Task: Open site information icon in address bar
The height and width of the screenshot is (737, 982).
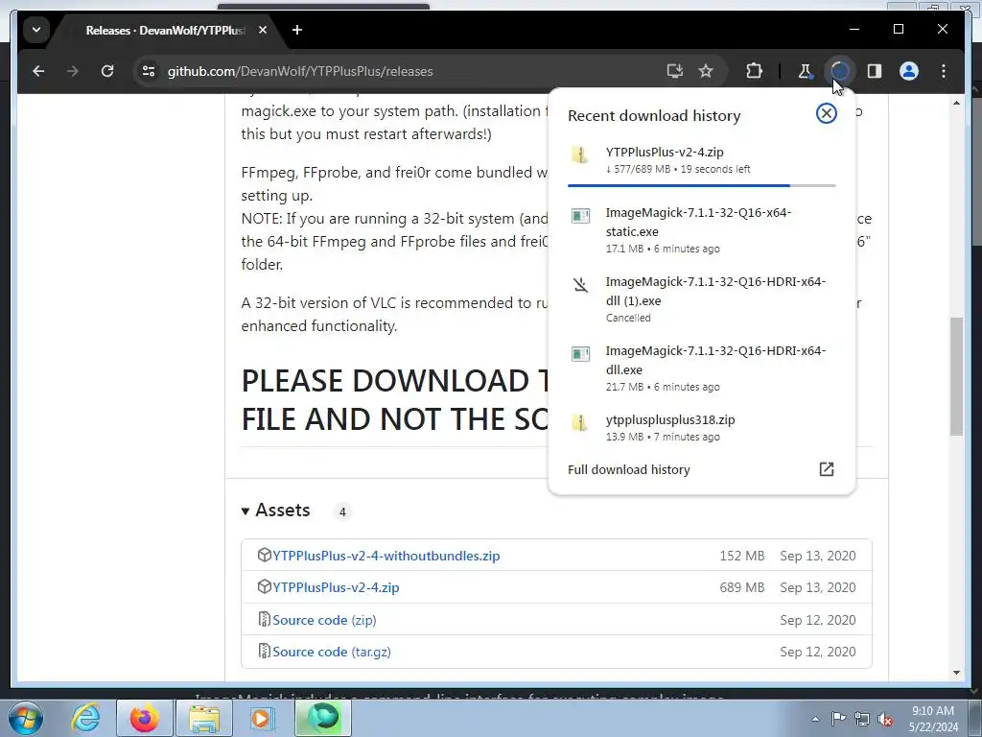Action: coord(149,71)
